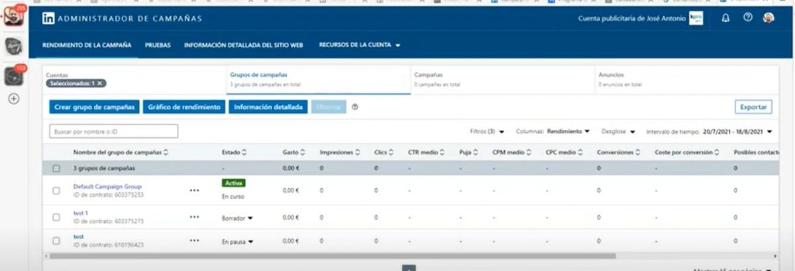
Task: Open the second sidebar profile icon
Action: tap(13, 46)
